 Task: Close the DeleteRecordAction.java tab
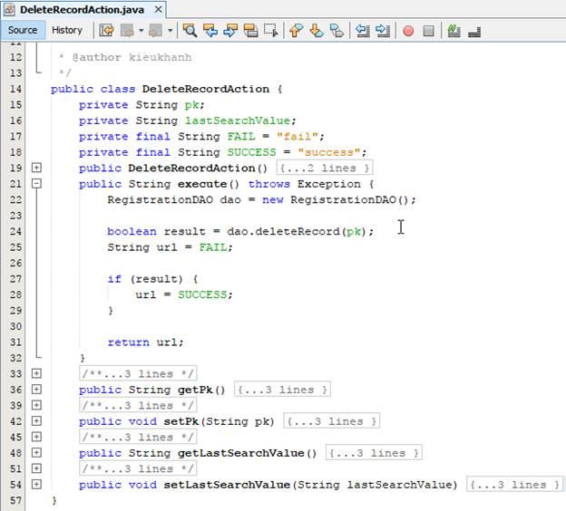158,9
